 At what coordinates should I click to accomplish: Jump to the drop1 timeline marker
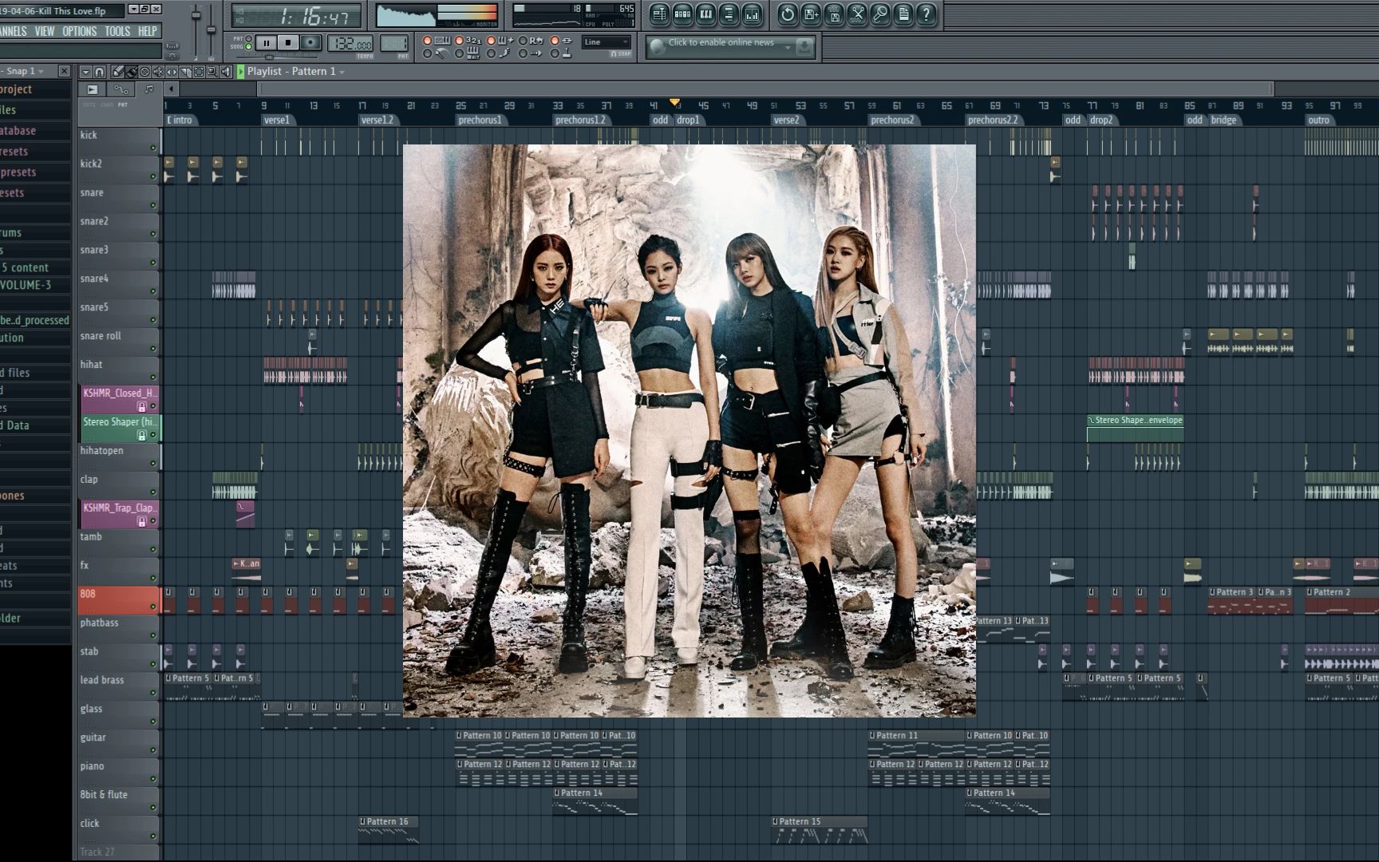pos(688,121)
